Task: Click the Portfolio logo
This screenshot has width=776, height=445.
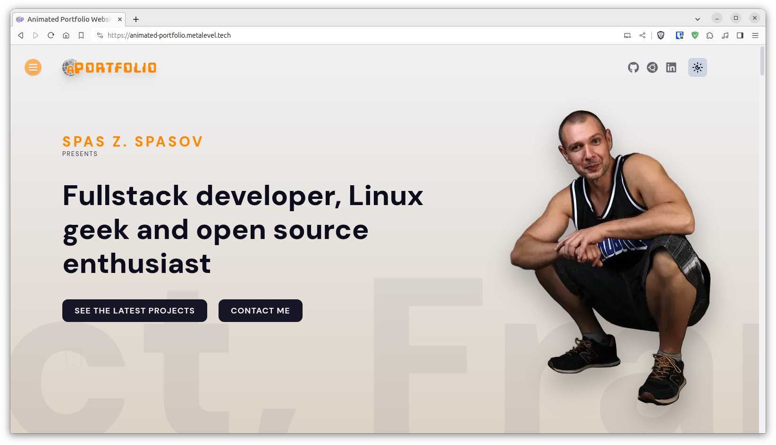Action: pos(110,68)
